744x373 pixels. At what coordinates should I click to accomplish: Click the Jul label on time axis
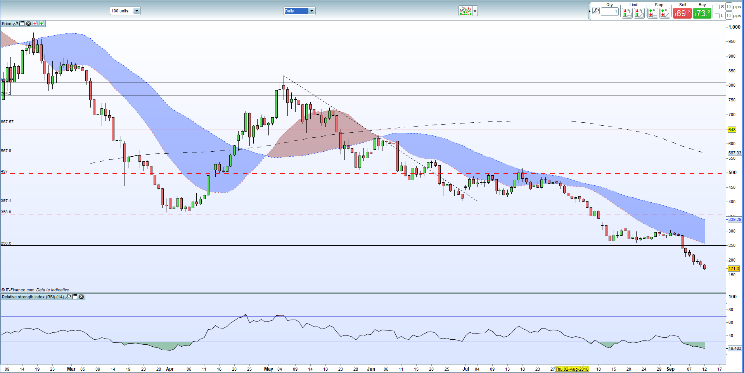point(465,369)
